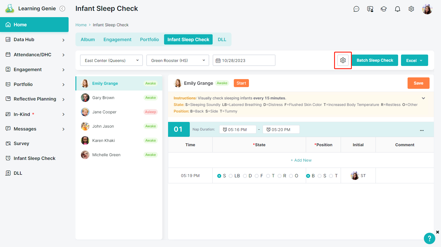Click the user profile avatar in header
The image size is (441, 247).
427,9
